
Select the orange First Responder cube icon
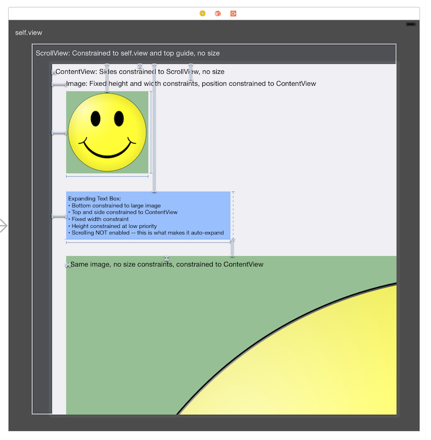[x=218, y=13]
